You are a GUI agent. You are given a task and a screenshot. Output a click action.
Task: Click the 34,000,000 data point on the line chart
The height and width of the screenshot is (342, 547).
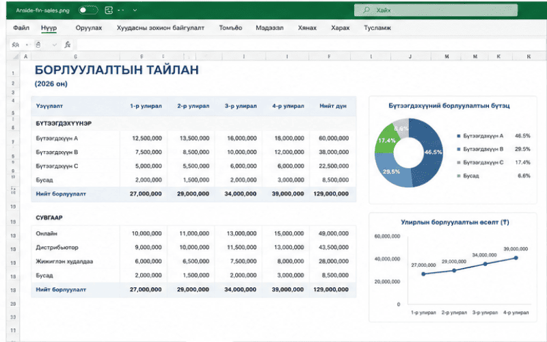(485, 264)
